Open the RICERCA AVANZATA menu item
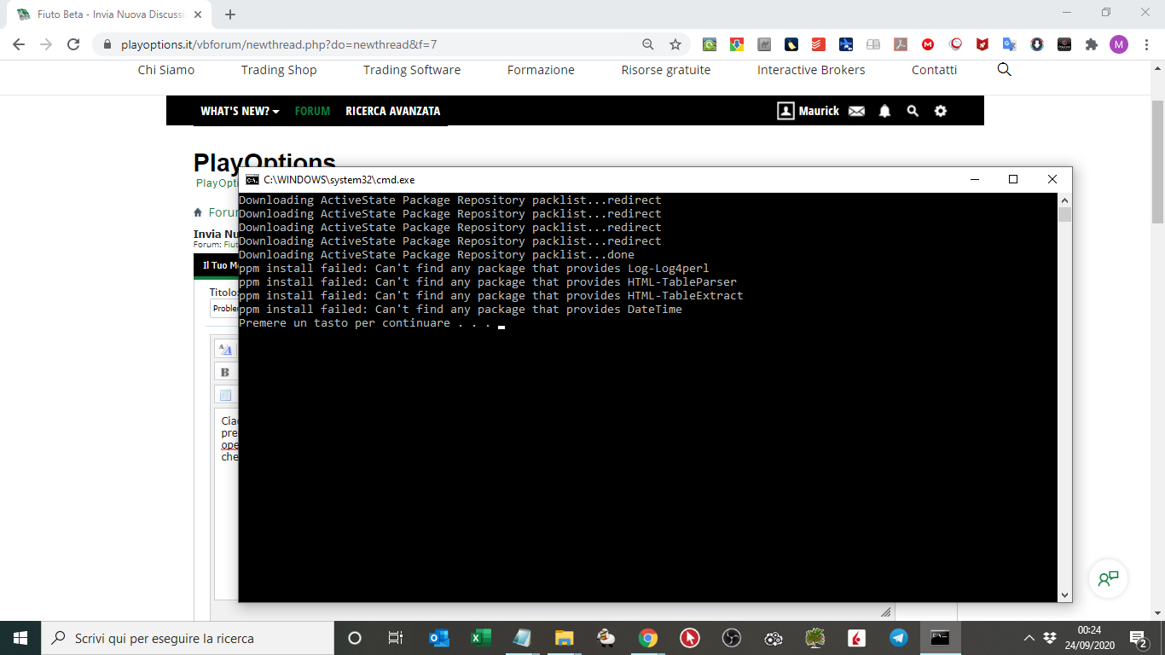Viewport: 1165px width, 655px height. (392, 111)
